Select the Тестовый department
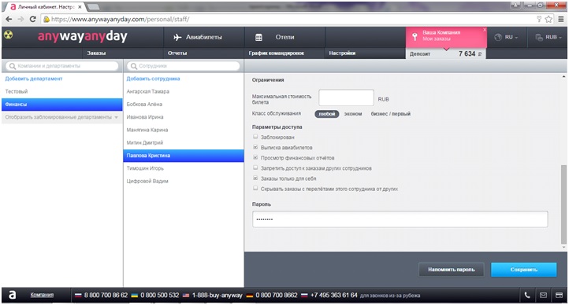This screenshot has height=305, width=569. (x=62, y=91)
